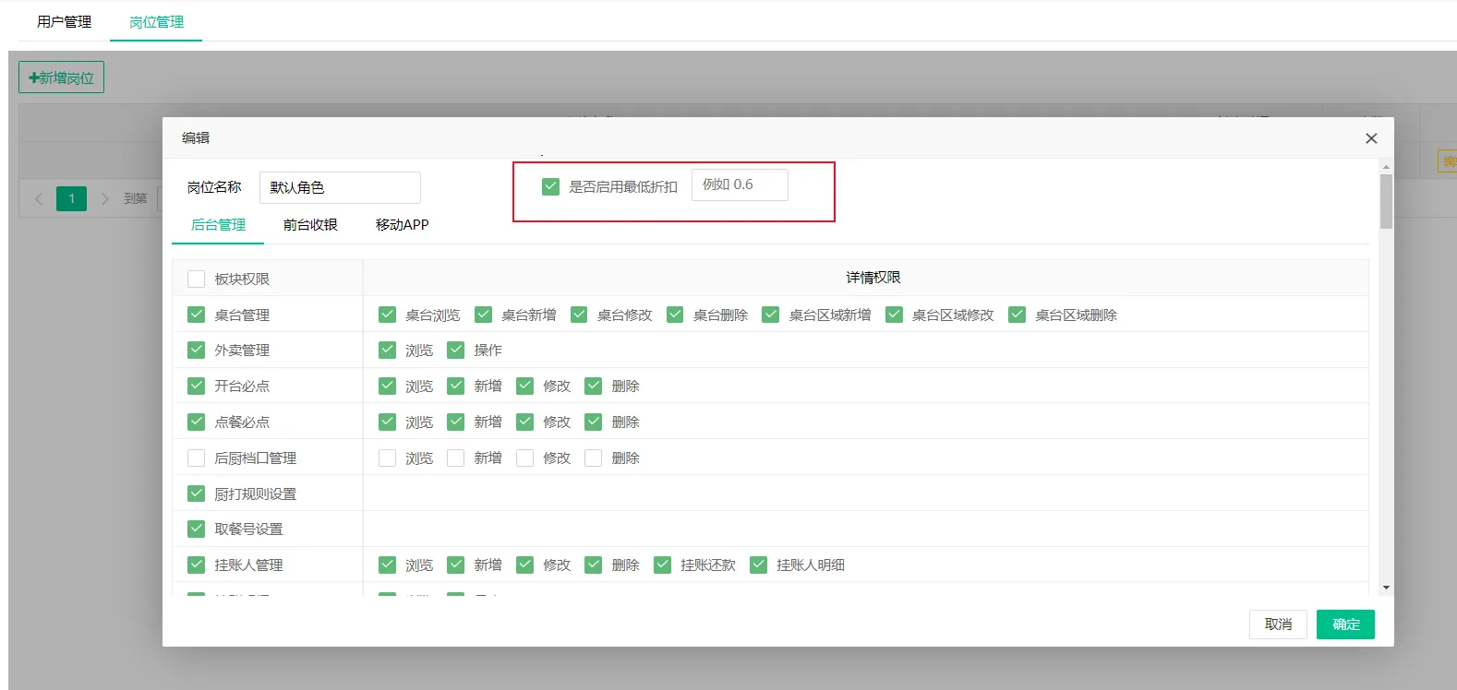
Task: Open the 移动APP tab
Action: 402,225
